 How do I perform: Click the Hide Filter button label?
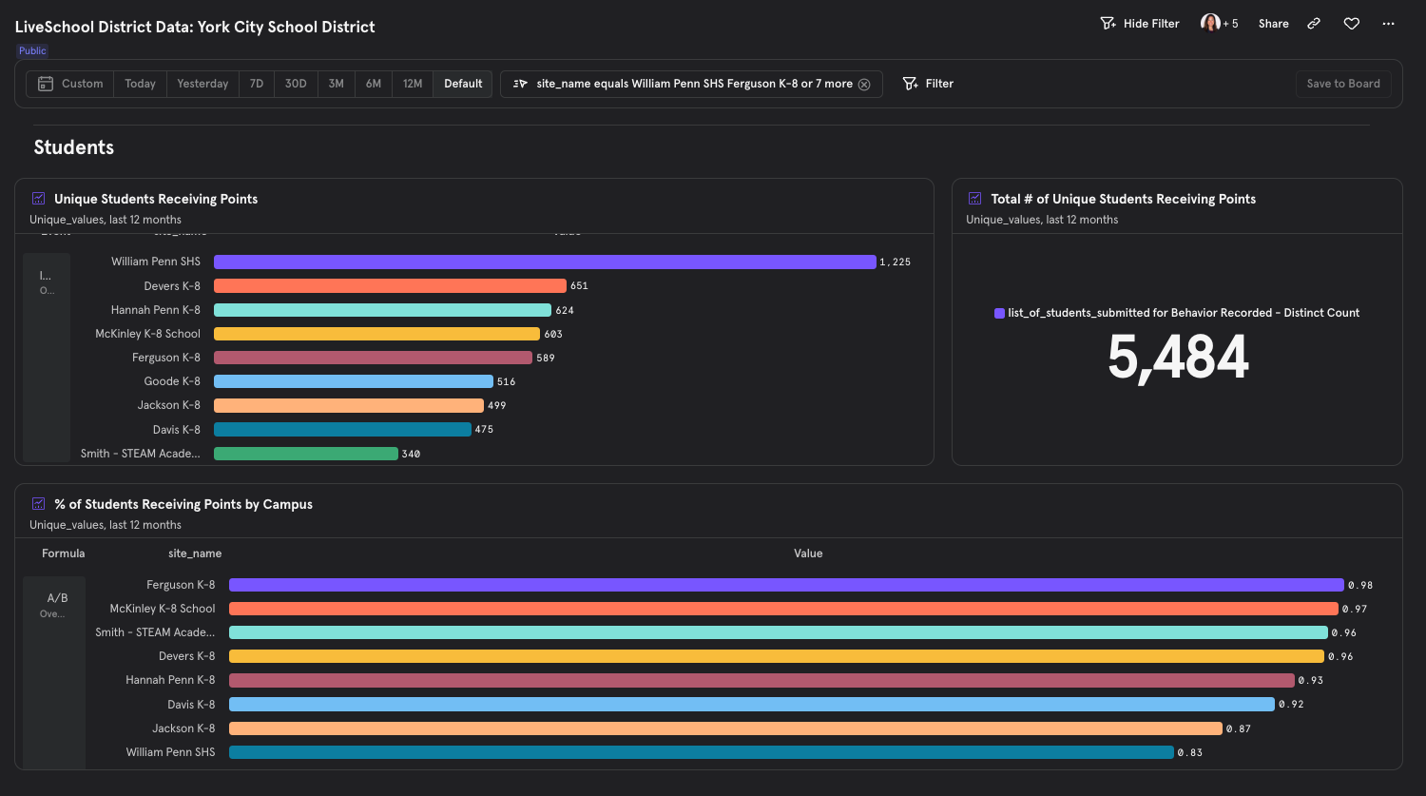(x=1151, y=24)
